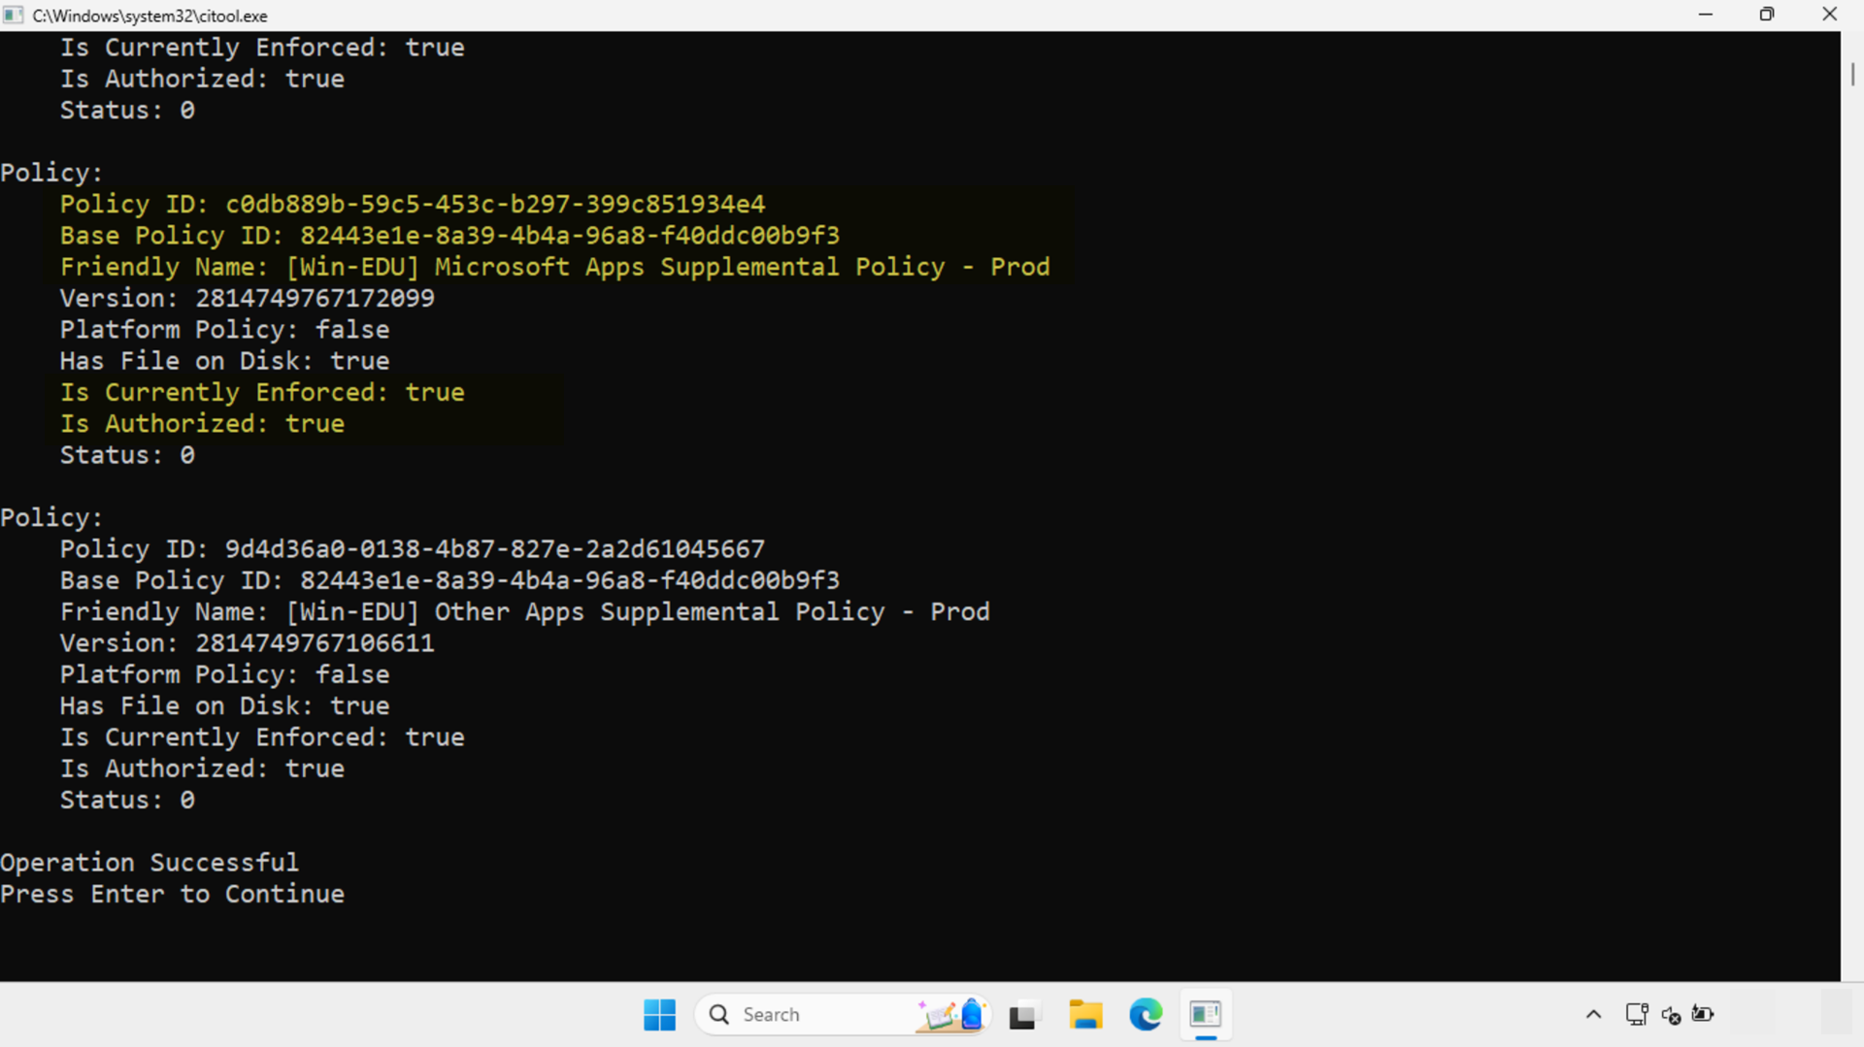Open the Windows Start menu
Image resolution: width=1864 pixels, height=1047 pixels.
point(659,1015)
